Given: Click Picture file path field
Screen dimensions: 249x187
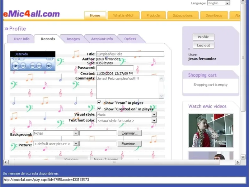Looking at the screenshot, I should point(98,144).
